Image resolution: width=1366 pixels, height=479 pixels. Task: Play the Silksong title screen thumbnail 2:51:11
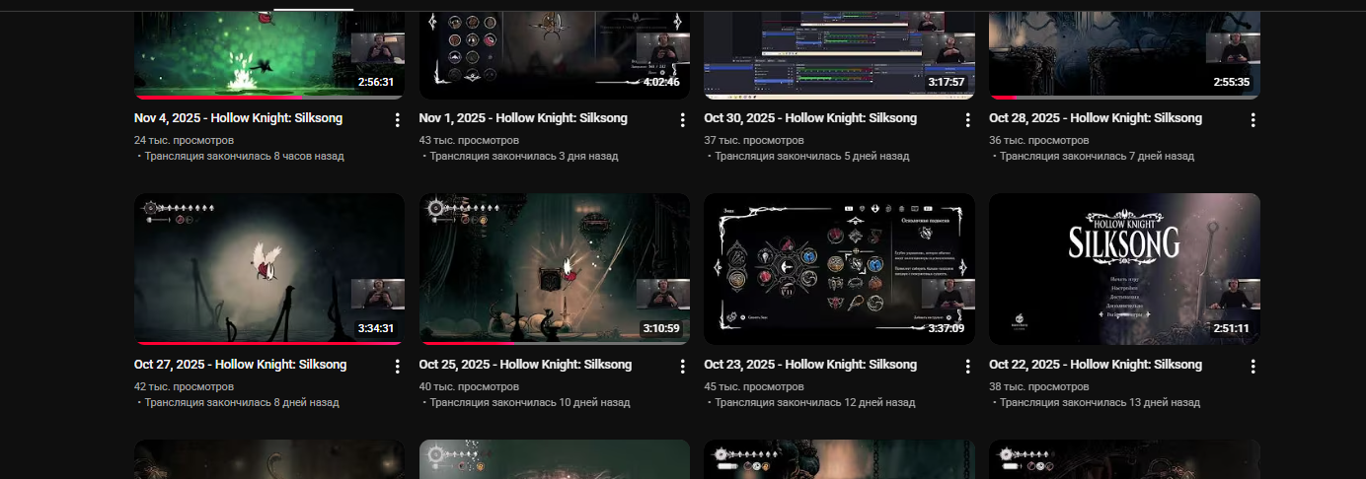[1124, 269]
